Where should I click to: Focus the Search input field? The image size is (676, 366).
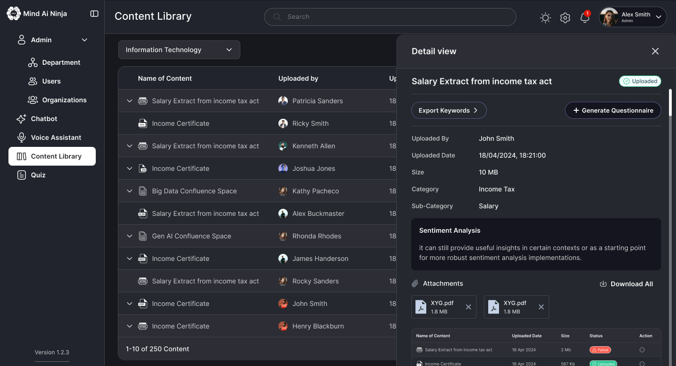point(390,17)
